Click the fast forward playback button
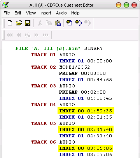Viewport: 140px width, 158px height. click(x=37, y=35)
